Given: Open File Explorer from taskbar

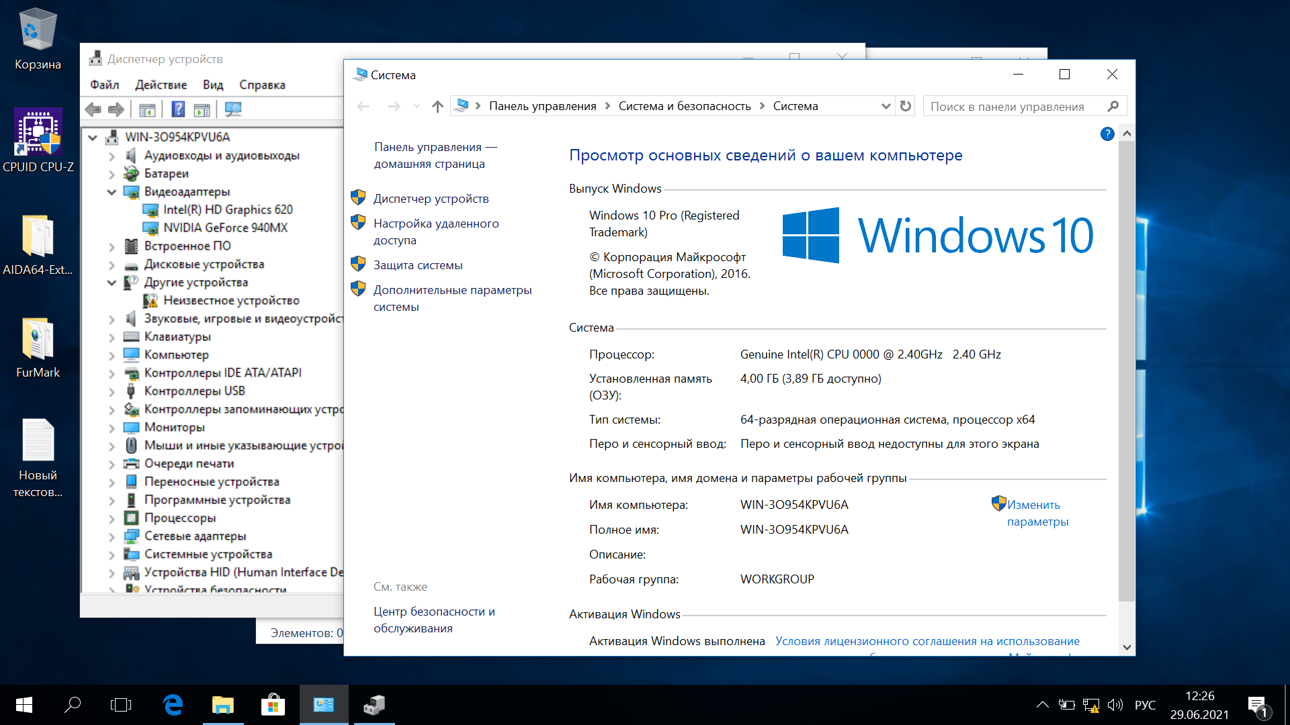Looking at the screenshot, I should [x=223, y=705].
